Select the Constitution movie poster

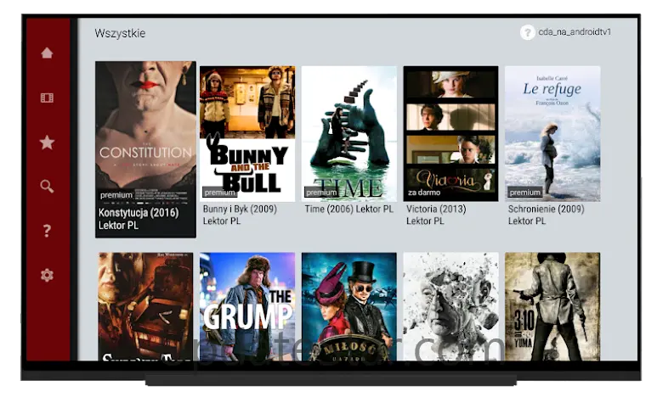point(145,131)
